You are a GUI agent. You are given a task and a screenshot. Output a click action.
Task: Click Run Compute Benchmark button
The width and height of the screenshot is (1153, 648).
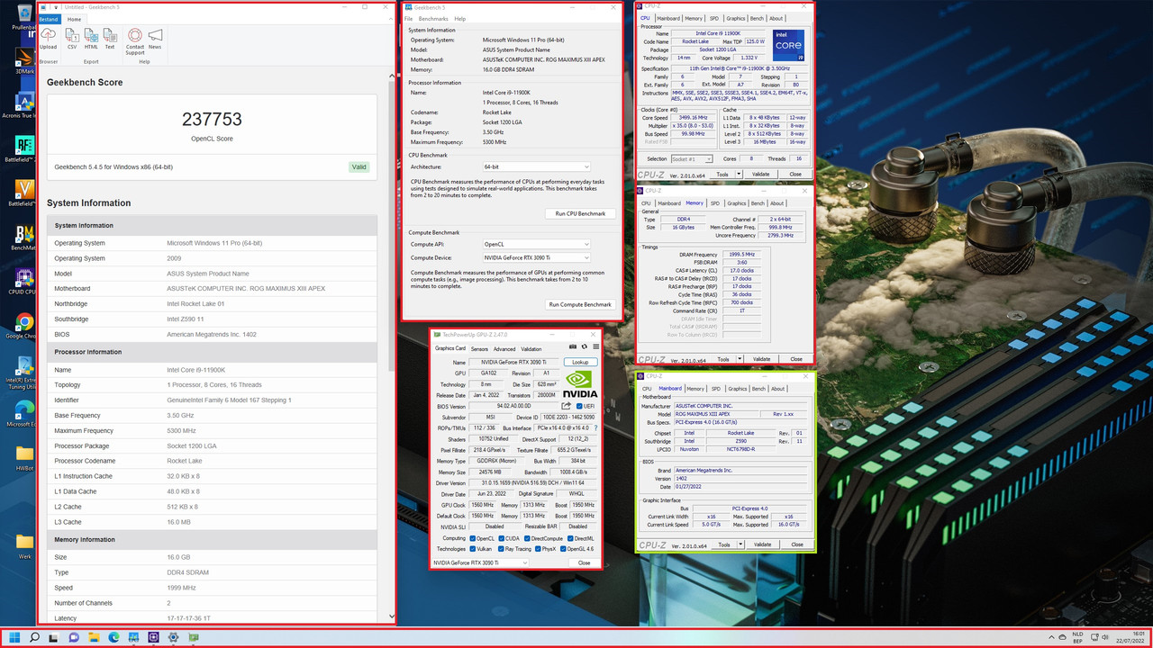(x=580, y=304)
